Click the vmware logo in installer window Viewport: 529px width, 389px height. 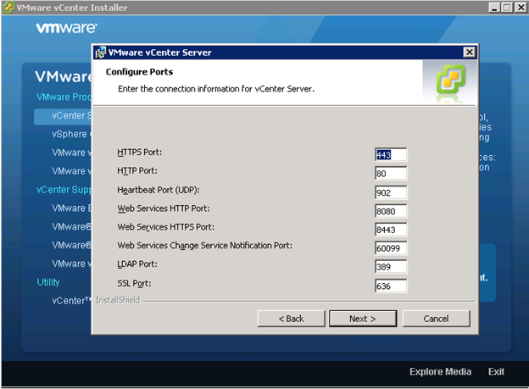[66, 28]
